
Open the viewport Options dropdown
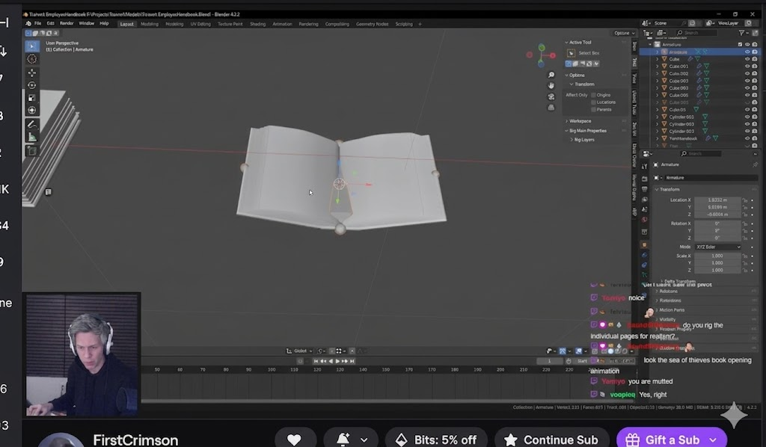[x=624, y=33]
